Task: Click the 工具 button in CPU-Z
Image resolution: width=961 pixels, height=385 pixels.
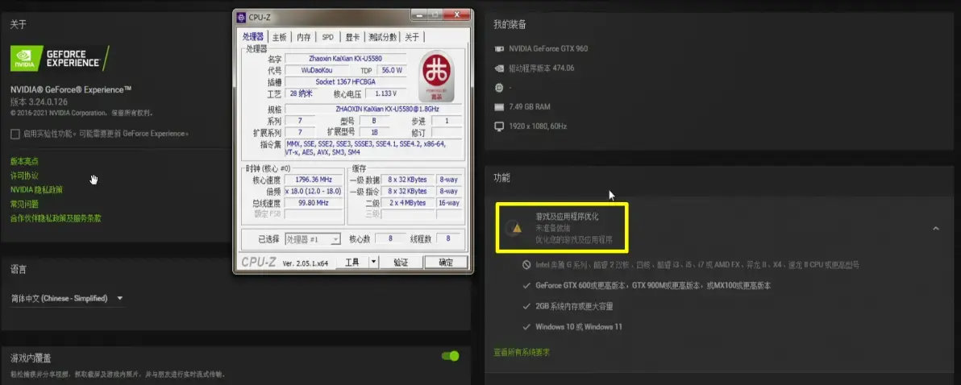Action: 352,262
